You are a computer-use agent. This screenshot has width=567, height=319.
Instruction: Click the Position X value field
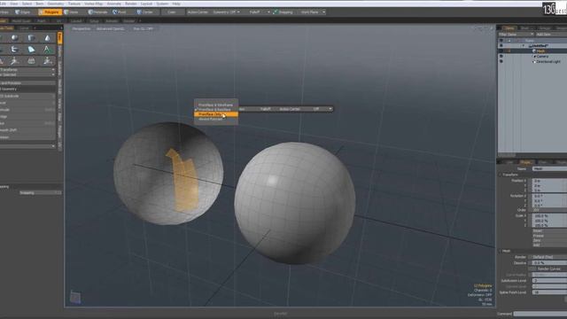click(549, 181)
